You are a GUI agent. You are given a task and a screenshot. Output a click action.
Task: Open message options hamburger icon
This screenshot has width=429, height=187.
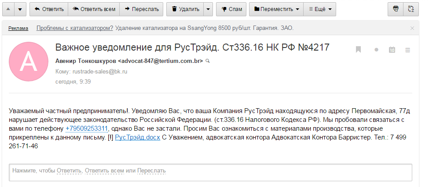tap(407, 50)
